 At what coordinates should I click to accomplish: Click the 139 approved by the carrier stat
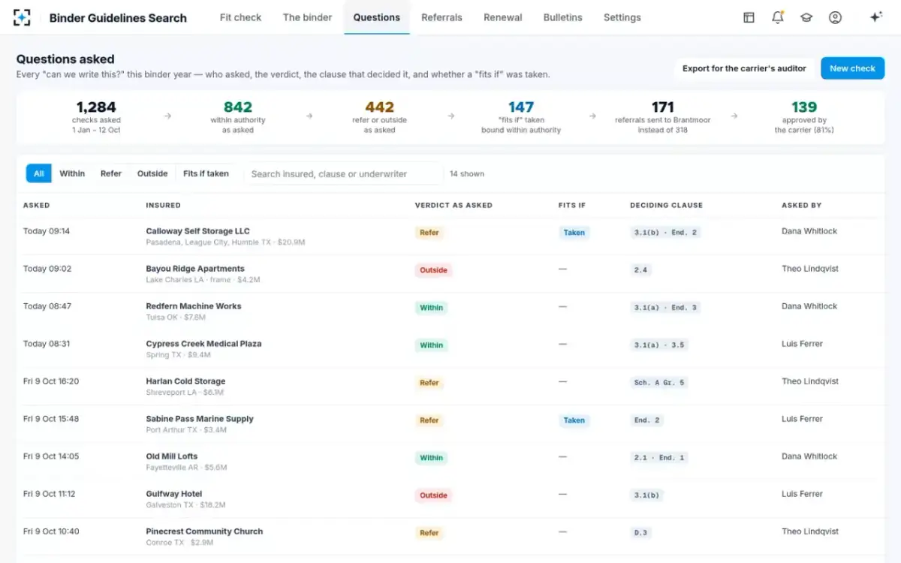pyautogui.click(x=804, y=116)
